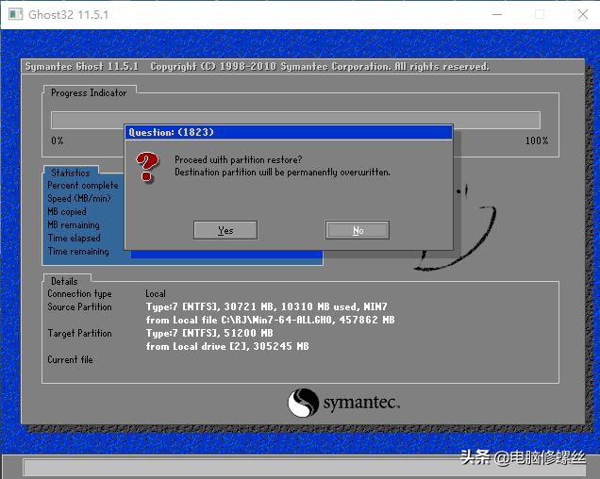
Task: Click the red question mark icon
Action: coord(147,167)
